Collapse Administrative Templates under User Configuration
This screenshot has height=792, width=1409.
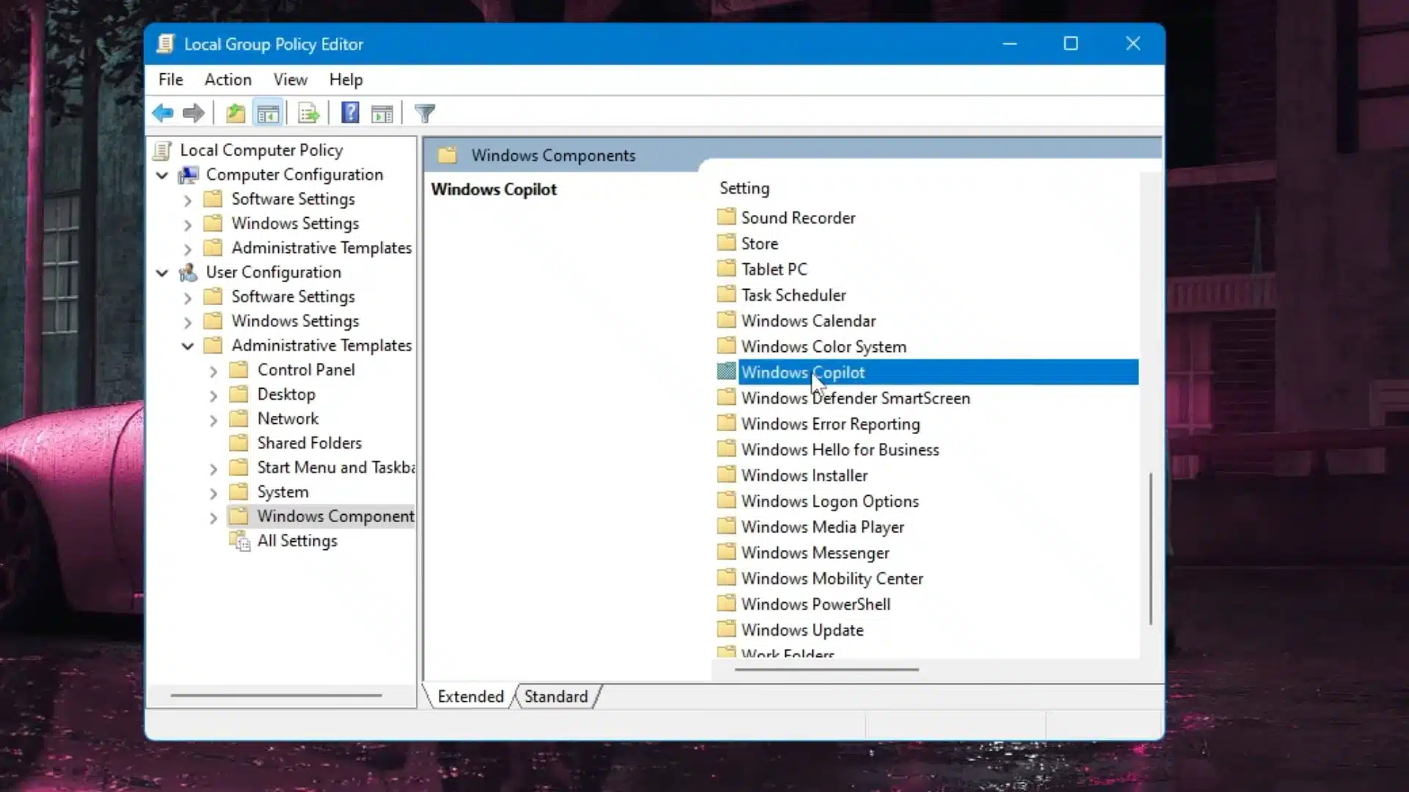(x=188, y=346)
